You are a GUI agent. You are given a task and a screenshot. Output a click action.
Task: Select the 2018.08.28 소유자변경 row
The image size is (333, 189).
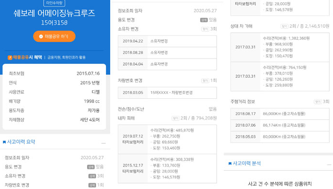click(x=167, y=52)
